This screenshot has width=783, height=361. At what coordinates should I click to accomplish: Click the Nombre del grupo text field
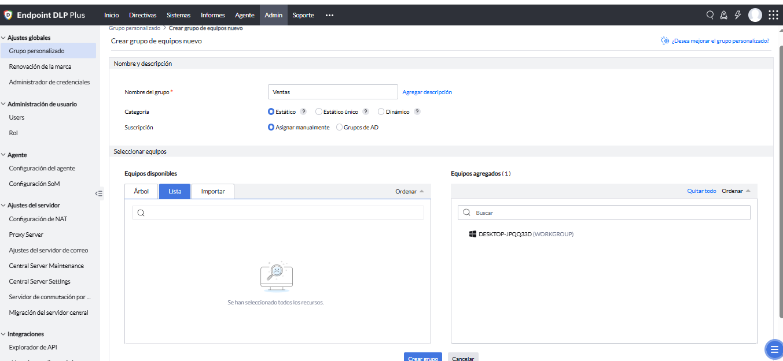[x=333, y=92]
